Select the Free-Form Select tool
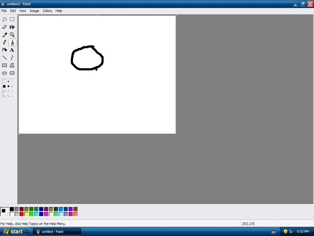 [x=4, y=19]
